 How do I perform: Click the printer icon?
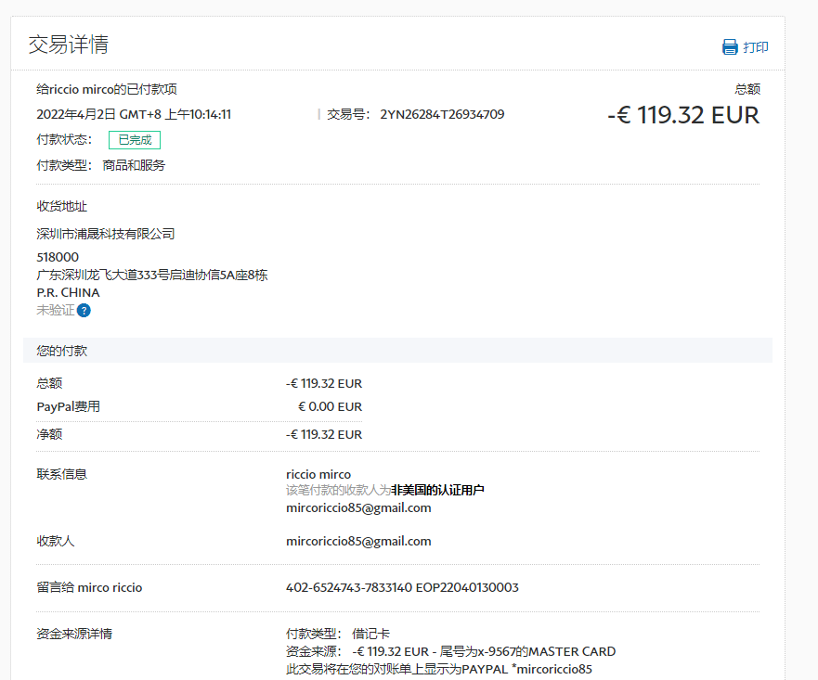[x=730, y=47]
